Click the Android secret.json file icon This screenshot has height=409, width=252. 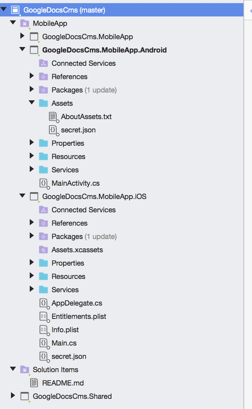pos(53,130)
